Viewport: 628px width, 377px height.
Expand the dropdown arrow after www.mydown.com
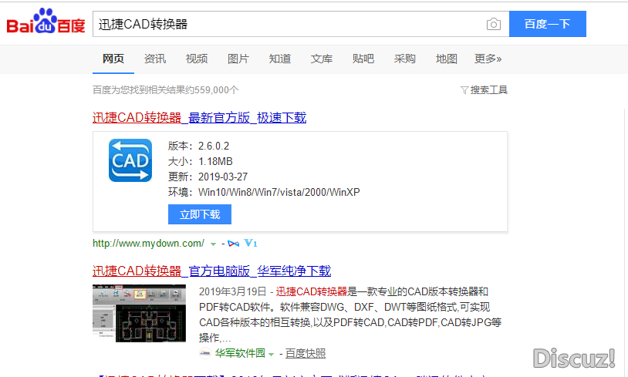[212, 244]
